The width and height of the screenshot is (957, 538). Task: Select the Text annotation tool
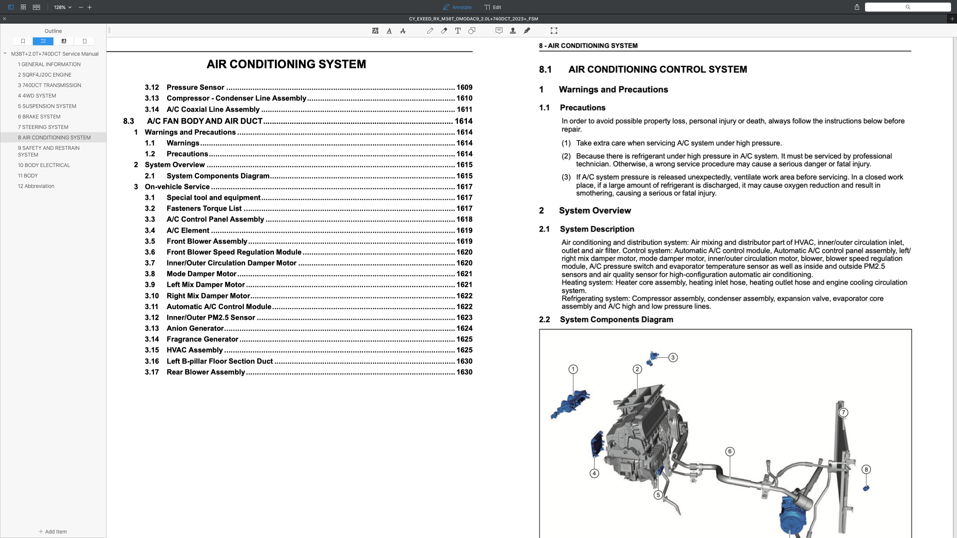click(x=458, y=31)
